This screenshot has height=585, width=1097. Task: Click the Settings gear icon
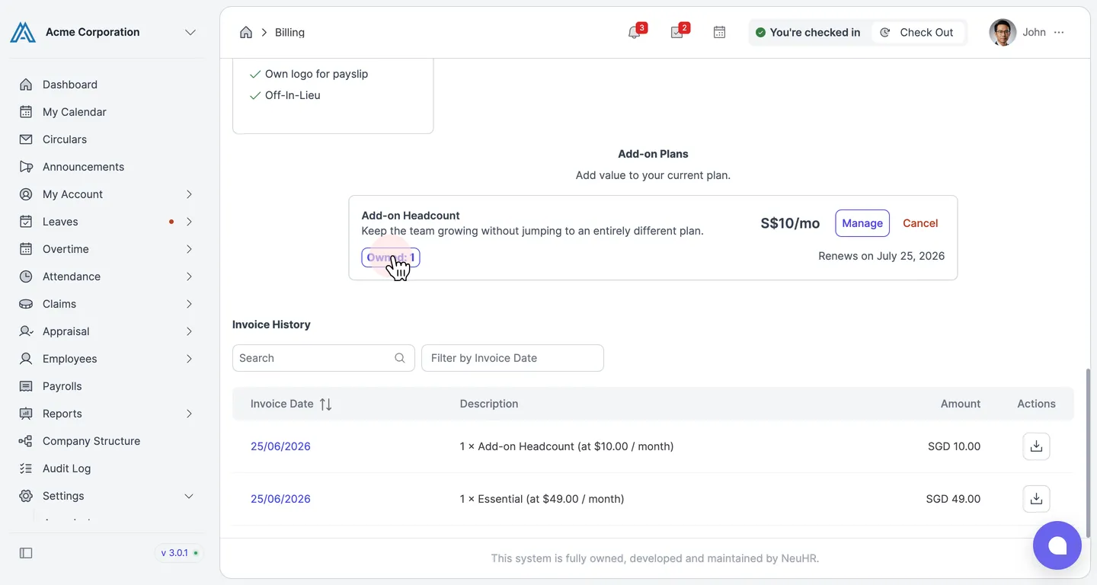pyautogui.click(x=26, y=496)
